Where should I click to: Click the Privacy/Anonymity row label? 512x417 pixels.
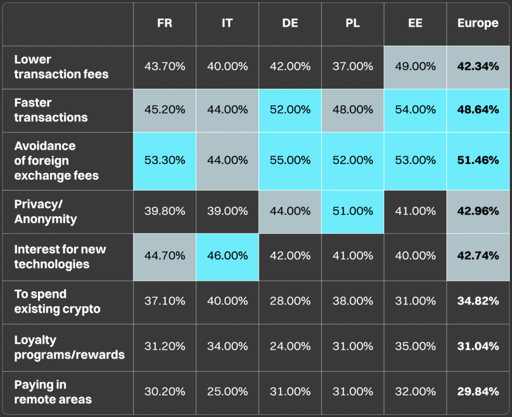click(x=45, y=211)
